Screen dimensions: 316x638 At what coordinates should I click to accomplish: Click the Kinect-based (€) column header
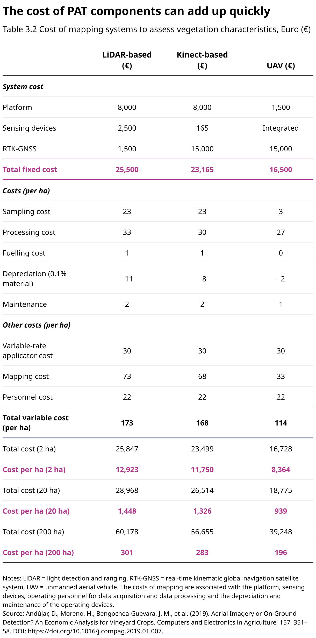click(202, 60)
